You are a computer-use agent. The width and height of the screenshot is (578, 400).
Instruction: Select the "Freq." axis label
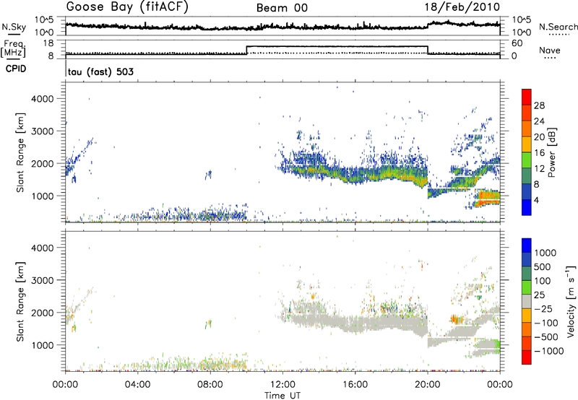[13, 44]
